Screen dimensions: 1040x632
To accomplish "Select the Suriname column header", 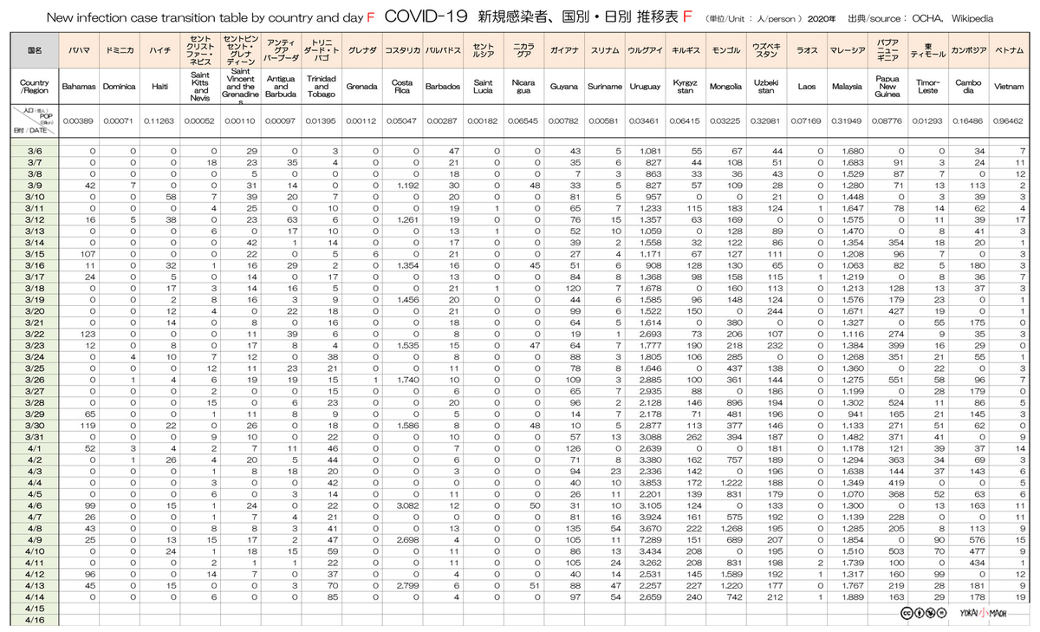I will 604,87.
